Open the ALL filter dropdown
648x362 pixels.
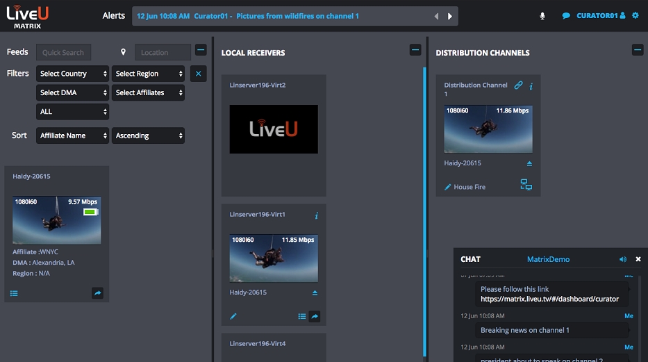pos(72,112)
